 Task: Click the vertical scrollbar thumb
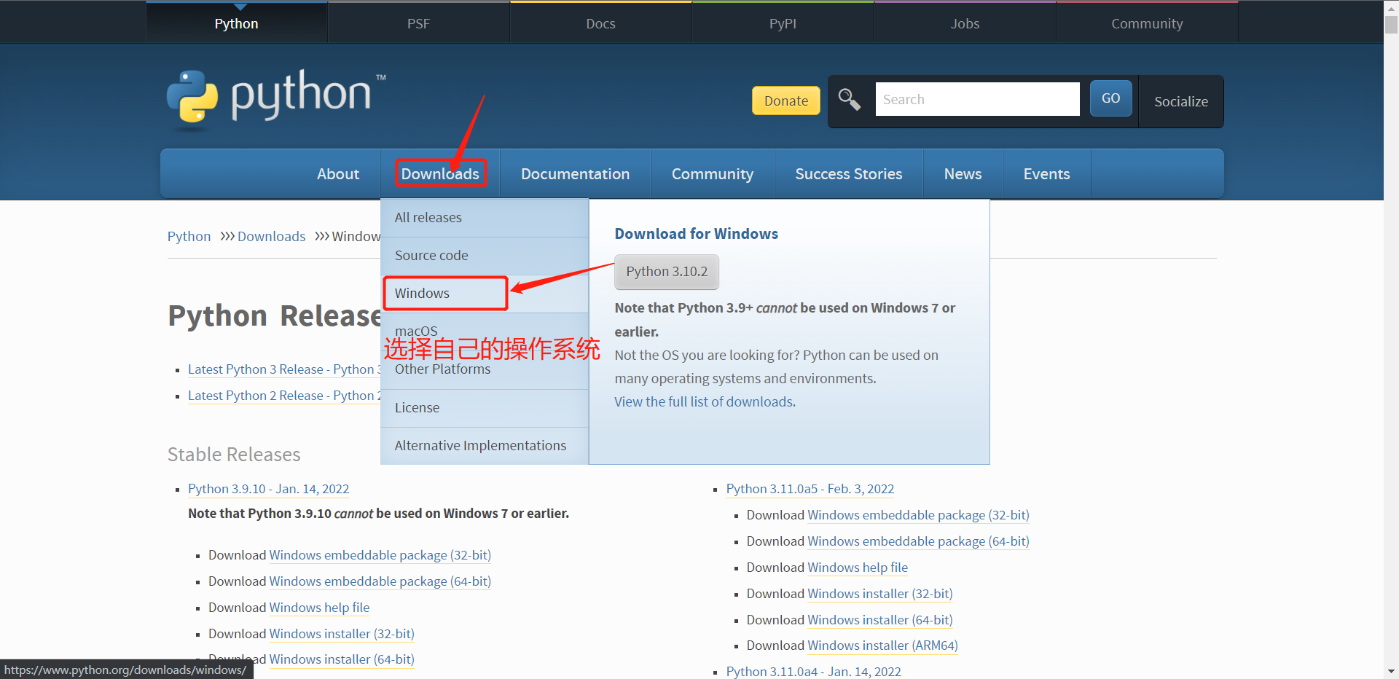click(x=1391, y=24)
